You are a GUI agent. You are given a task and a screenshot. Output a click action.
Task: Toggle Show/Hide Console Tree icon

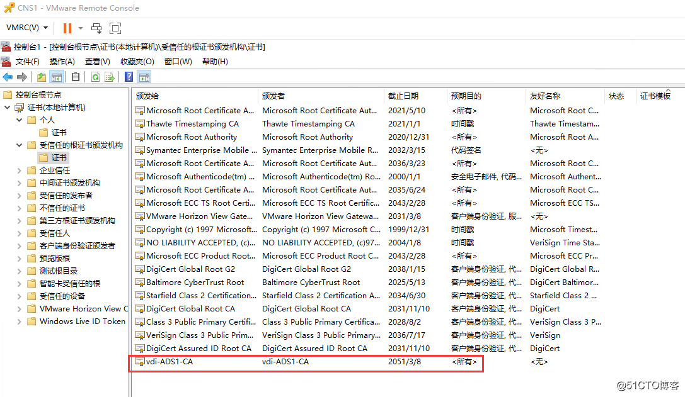(x=56, y=77)
